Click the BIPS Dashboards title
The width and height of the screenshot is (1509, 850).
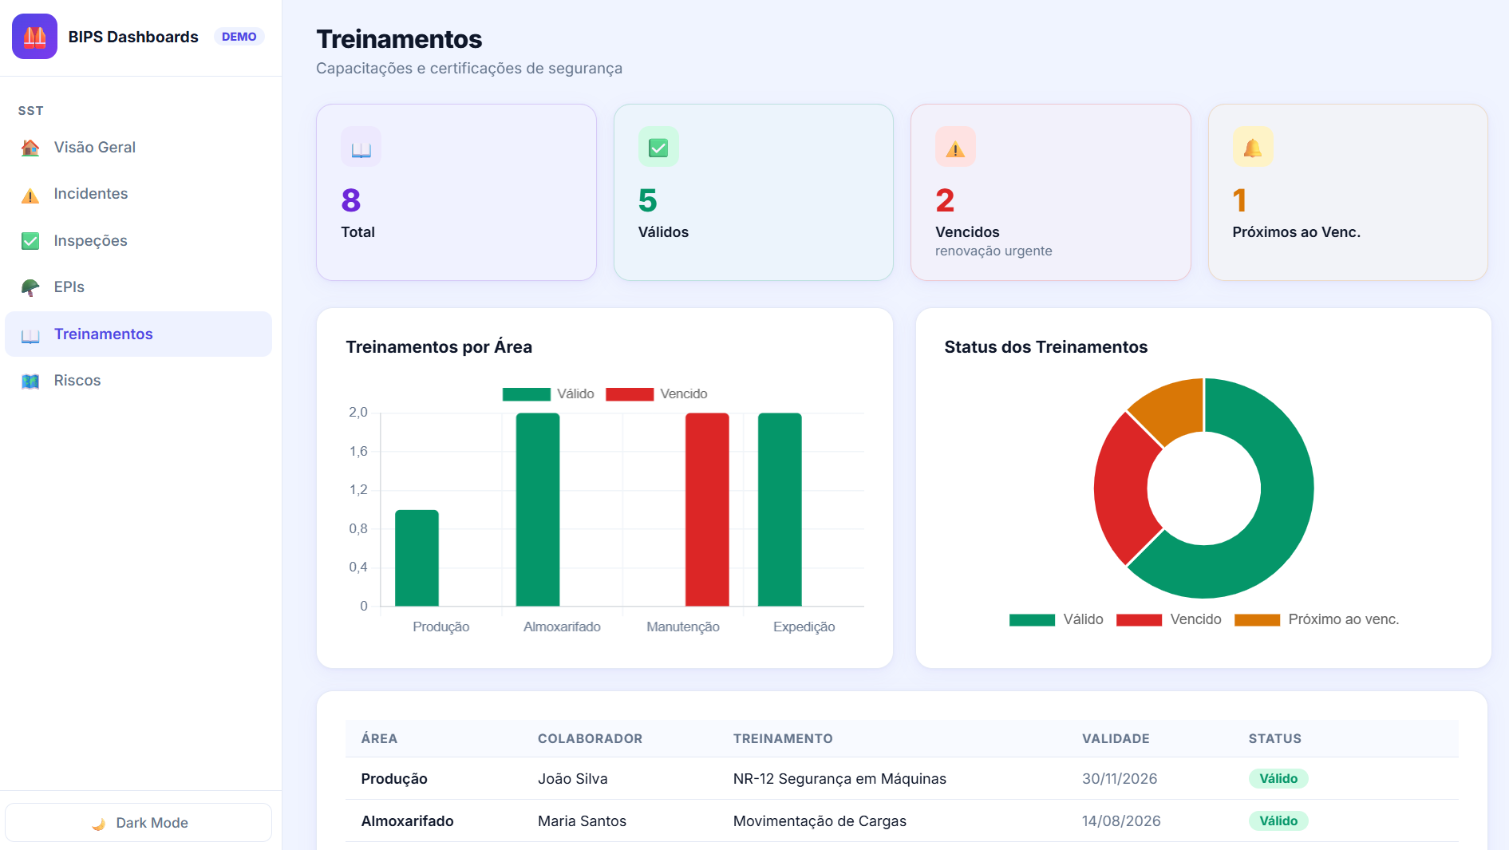click(133, 37)
